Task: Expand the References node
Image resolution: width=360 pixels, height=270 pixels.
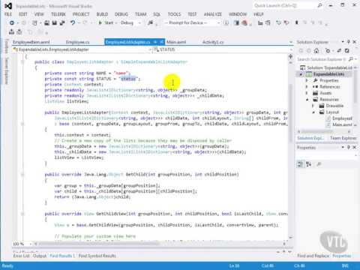Action: 307,87
